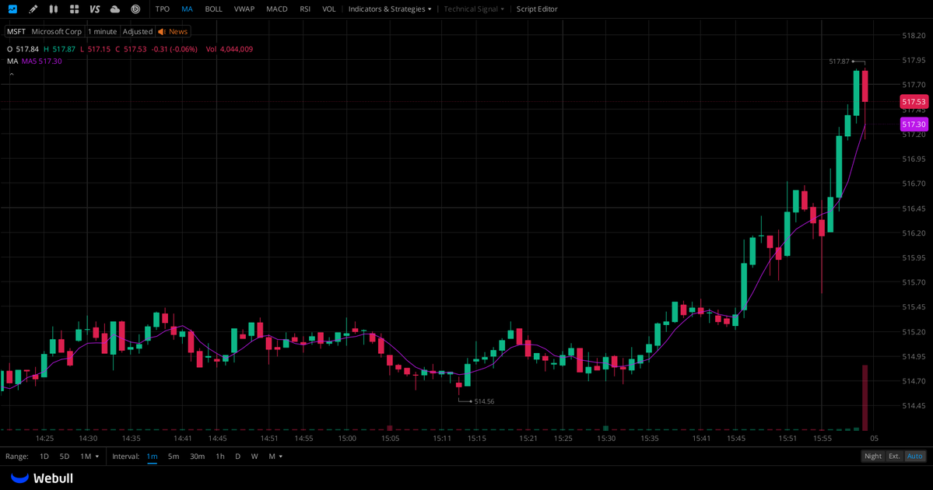
Task: Click the replay playback icon
Action: point(135,9)
